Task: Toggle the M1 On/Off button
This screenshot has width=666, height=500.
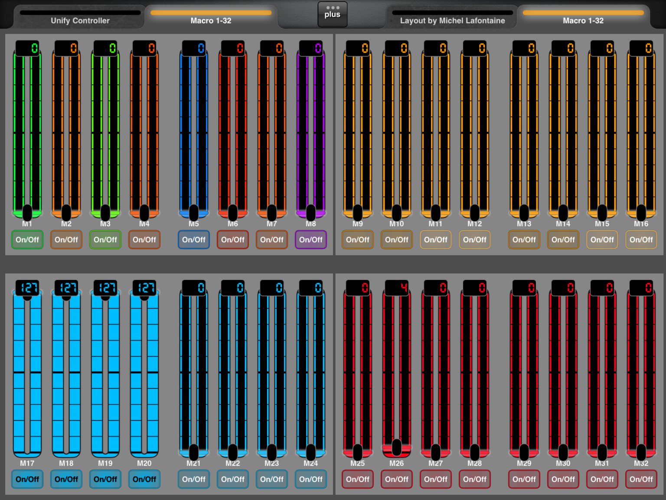Action: pos(27,240)
